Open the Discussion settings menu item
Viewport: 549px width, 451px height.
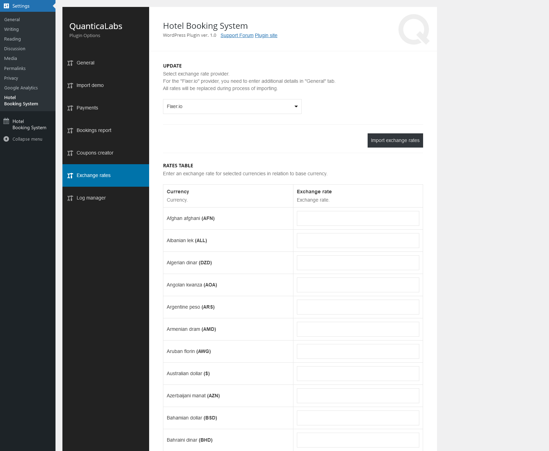pyautogui.click(x=15, y=48)
